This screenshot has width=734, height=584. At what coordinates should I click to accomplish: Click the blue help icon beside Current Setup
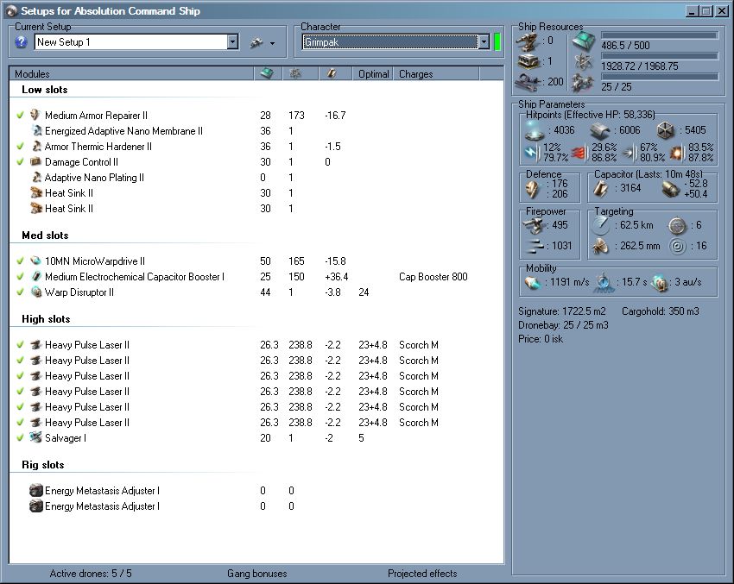21,42
